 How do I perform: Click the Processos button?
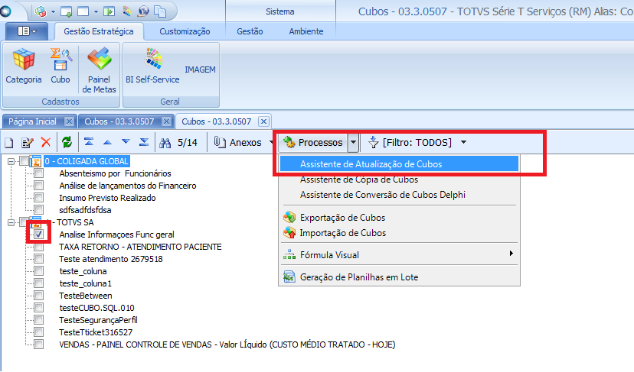tap(313, 142)
